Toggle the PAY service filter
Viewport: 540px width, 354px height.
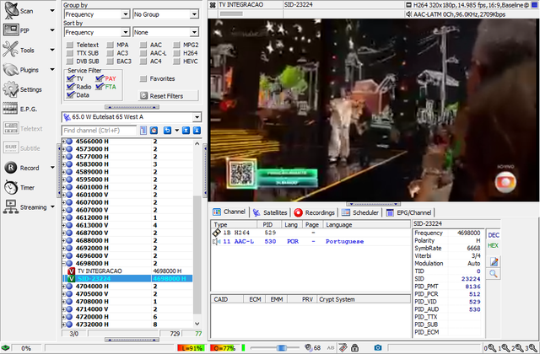[100, 78]
